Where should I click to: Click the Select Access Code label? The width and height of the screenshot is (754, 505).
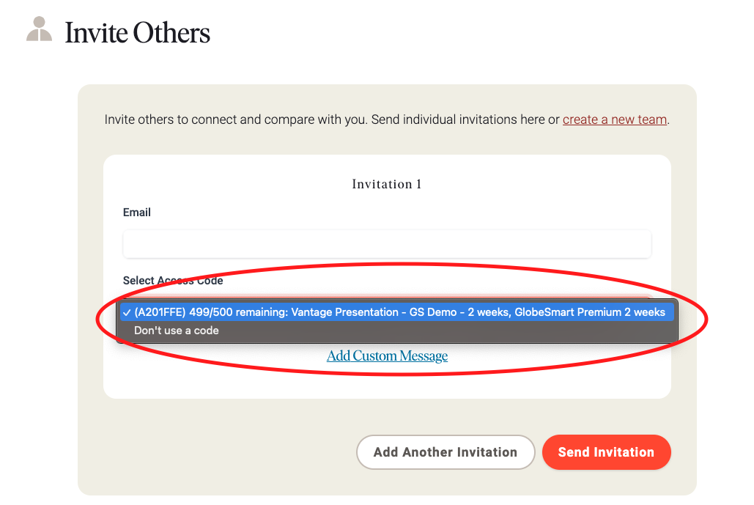coord(173,281)
